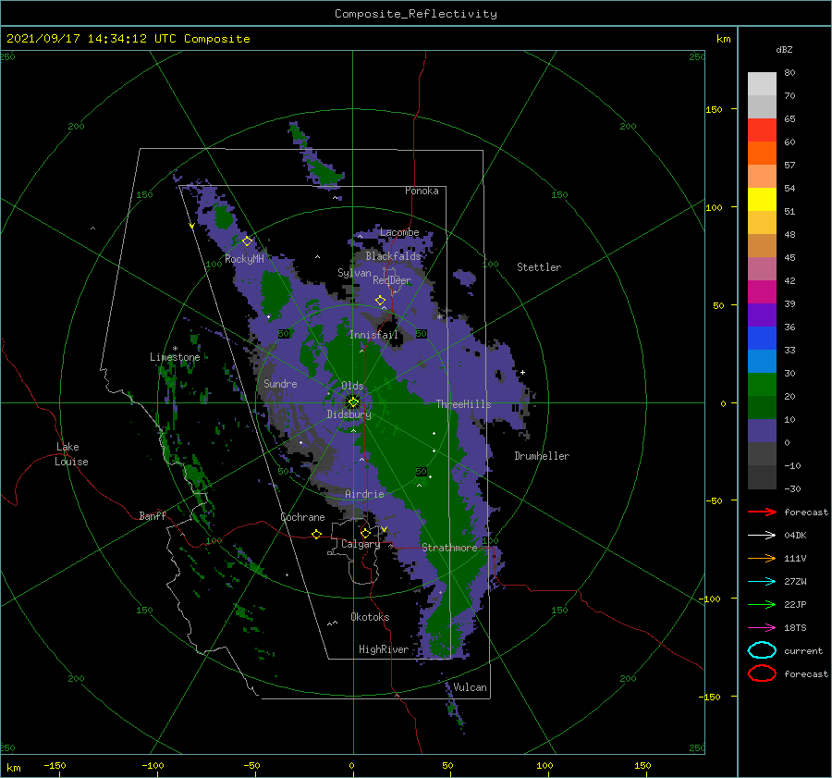Click the white asterisk marker above Limestone
This screenshot has width=832, height=778.
tap(175, 349)
